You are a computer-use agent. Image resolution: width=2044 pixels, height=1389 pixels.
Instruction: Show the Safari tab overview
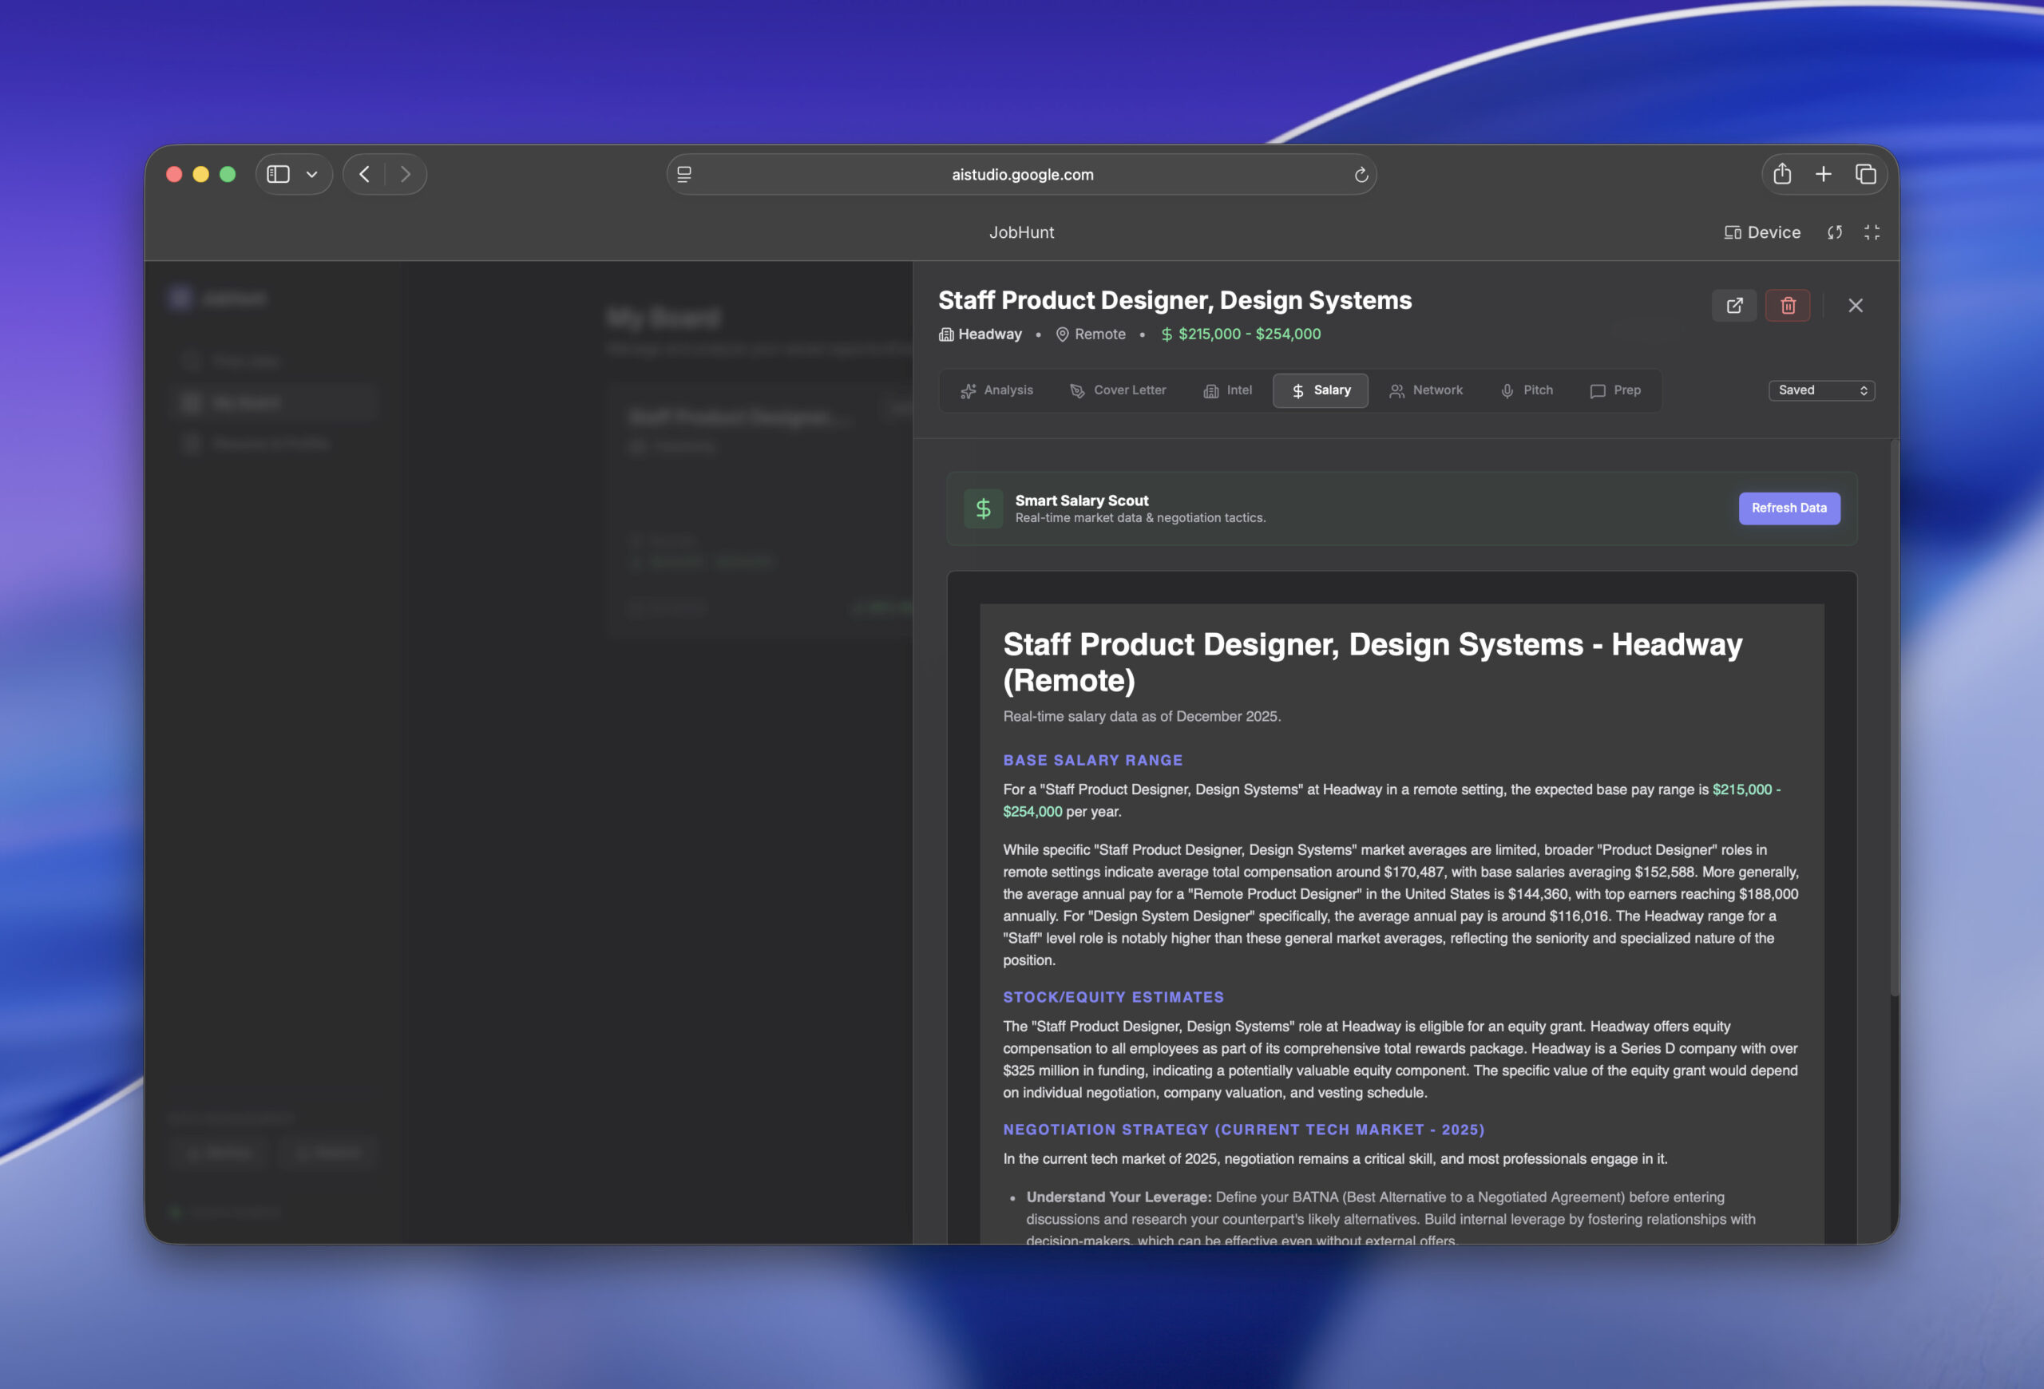click(x=1865, y=174)
